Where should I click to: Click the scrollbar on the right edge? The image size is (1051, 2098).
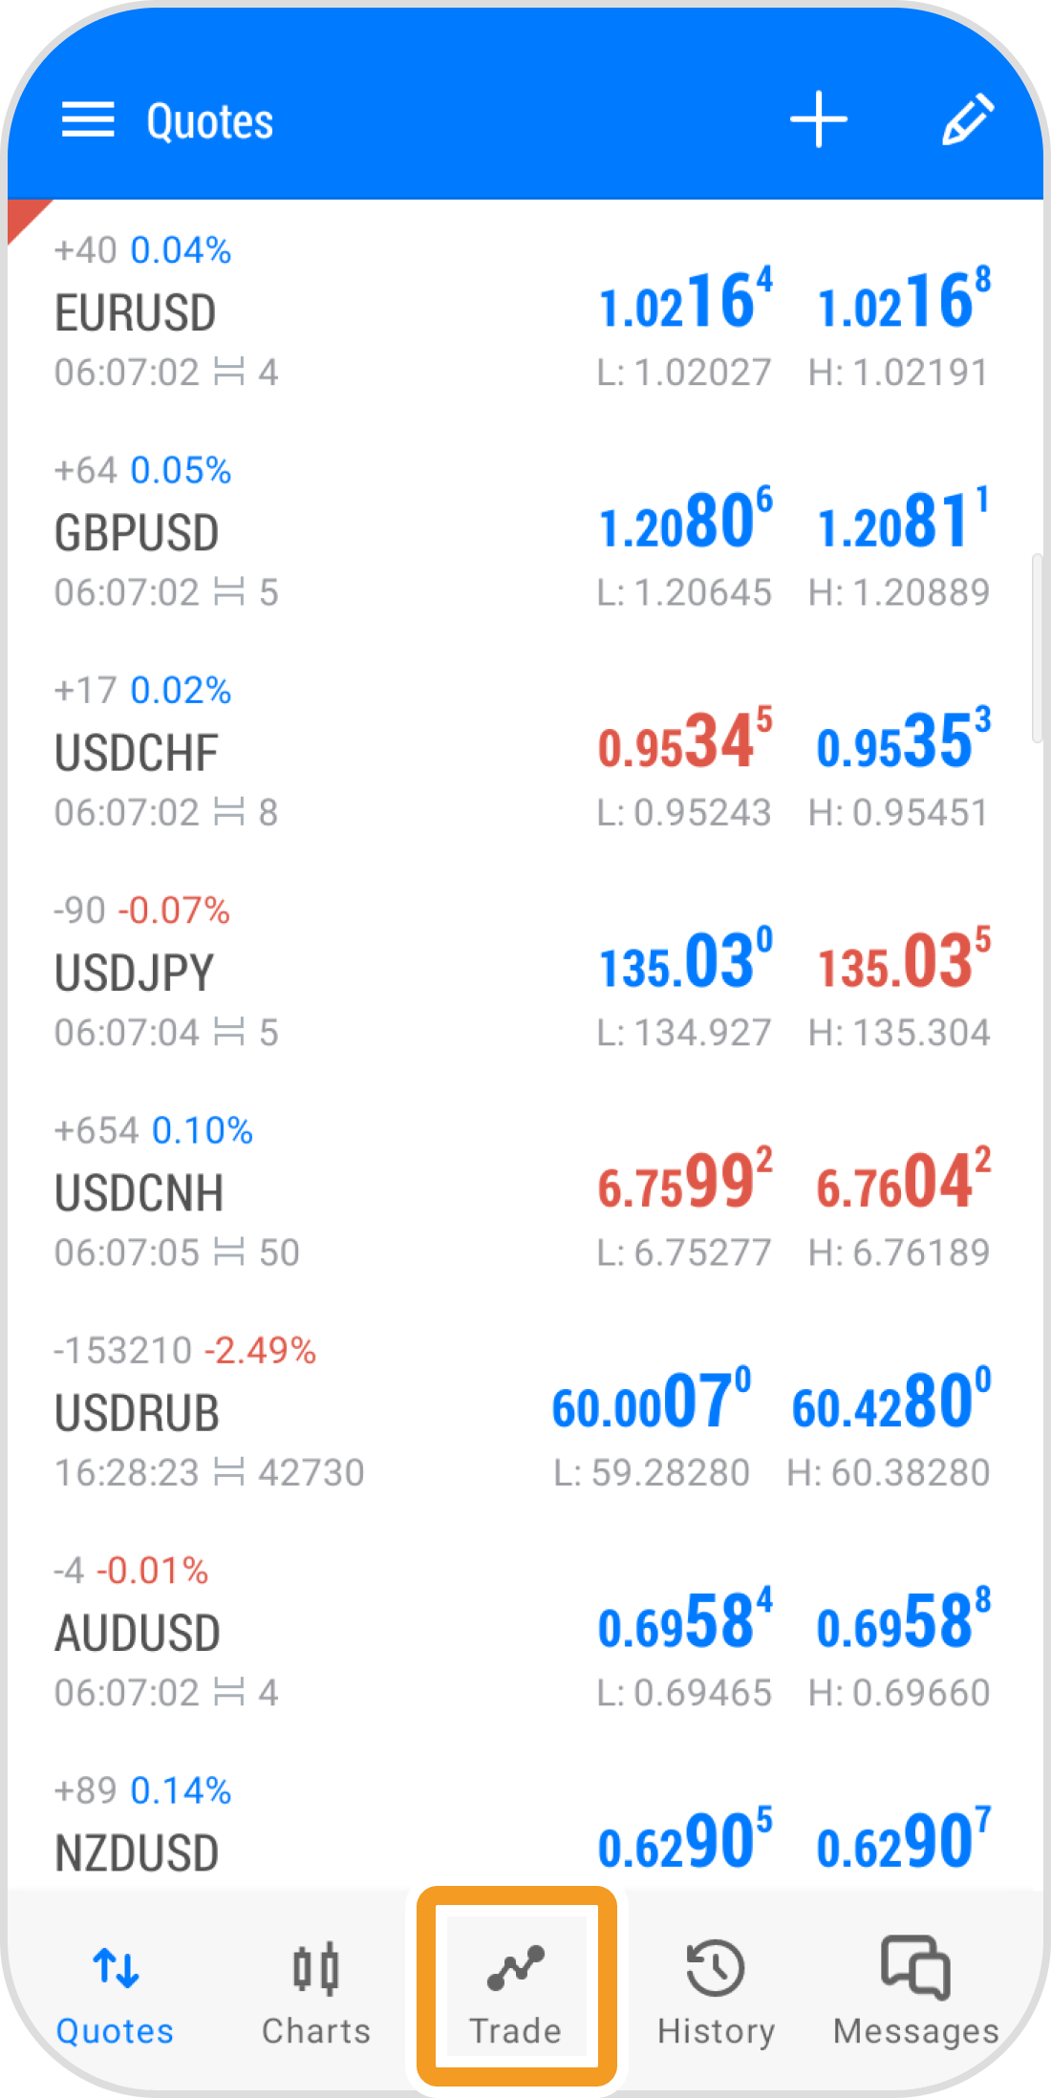[1037, 648]
